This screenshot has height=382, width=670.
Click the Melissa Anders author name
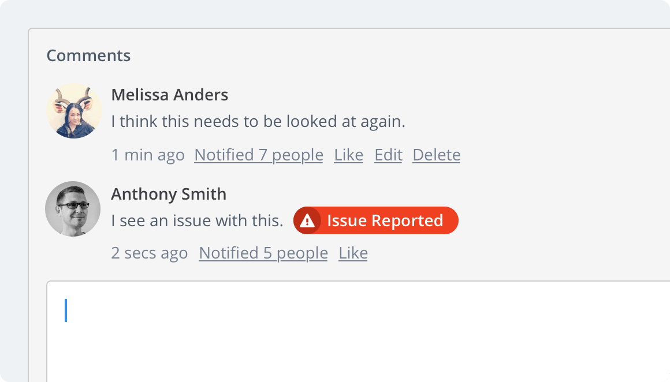pos(170,95)
